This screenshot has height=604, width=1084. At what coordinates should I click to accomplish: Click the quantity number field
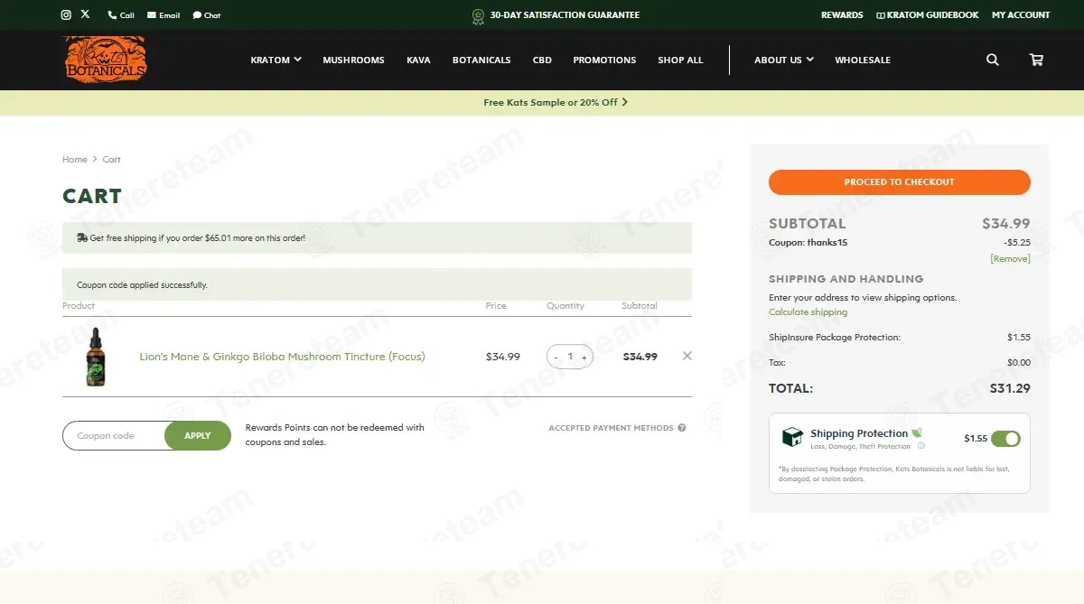pyautogui.click(x=570, y=357)
